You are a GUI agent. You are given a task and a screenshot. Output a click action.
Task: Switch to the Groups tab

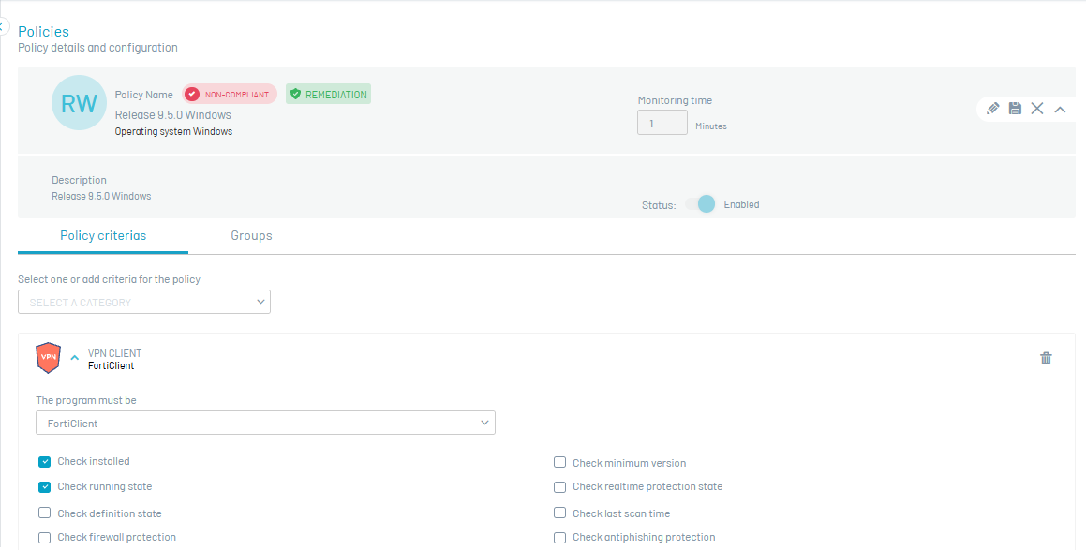click(251, 236)
